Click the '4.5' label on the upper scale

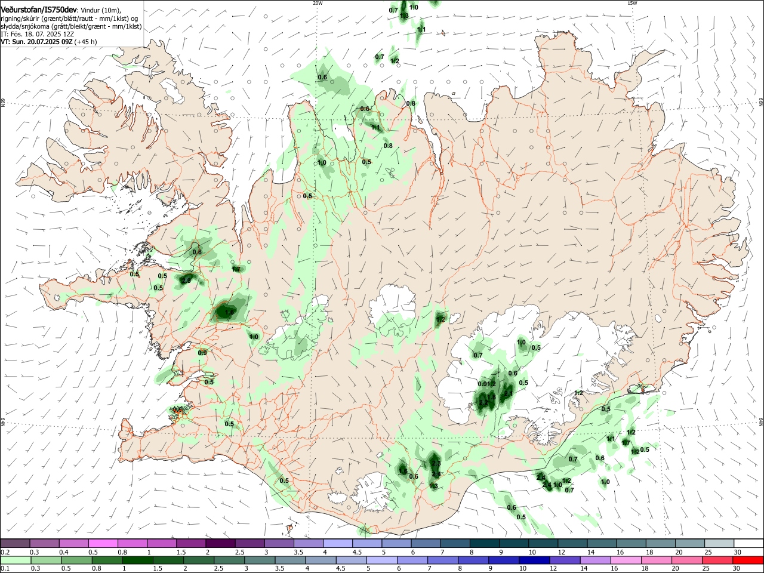[x=357, y=552]
